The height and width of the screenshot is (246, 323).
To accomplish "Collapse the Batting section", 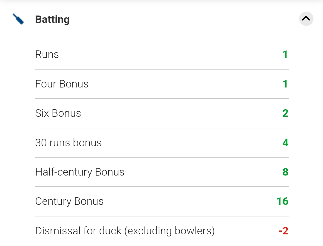I will pos(306,19).
